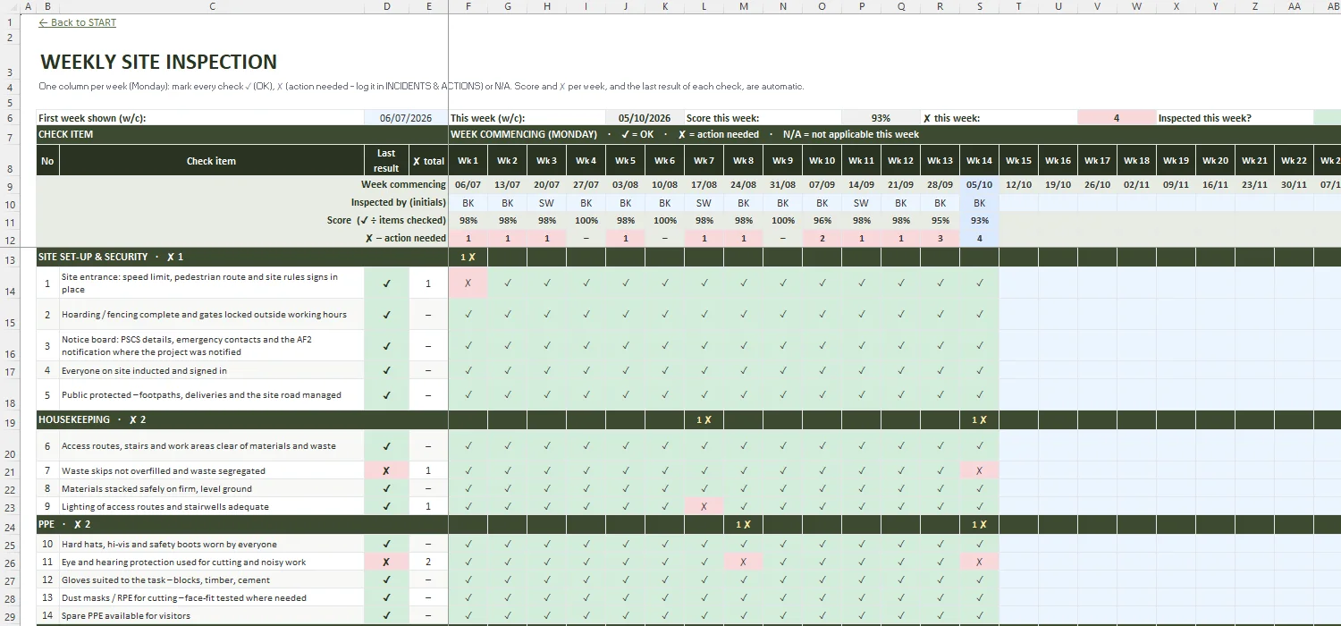Select the X this week value 4
Viewport: 1341px width, 626px height.
tap(1117, 118)
